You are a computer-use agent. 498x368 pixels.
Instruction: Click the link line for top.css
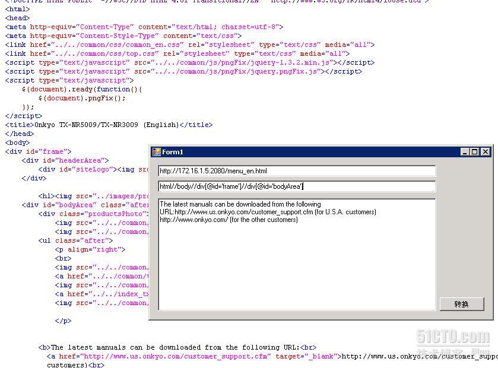click(x=177, y=53)
